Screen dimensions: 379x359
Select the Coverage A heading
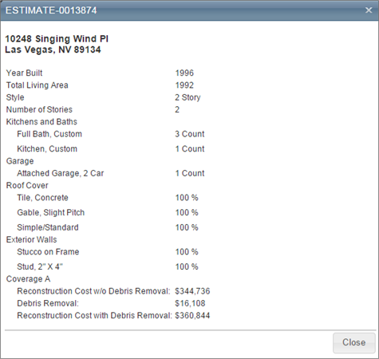[x=28, y=279]
